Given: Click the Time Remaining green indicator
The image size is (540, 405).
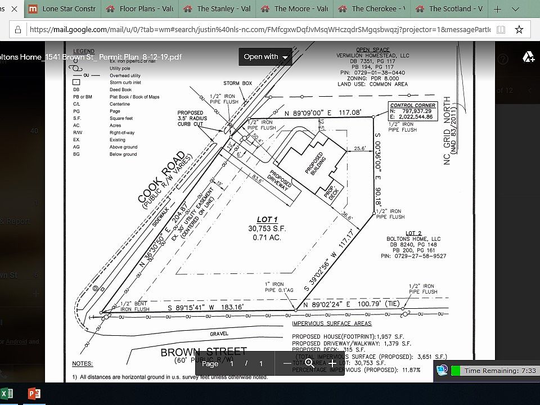Looking at the screenshot, I should click(456, 371).
